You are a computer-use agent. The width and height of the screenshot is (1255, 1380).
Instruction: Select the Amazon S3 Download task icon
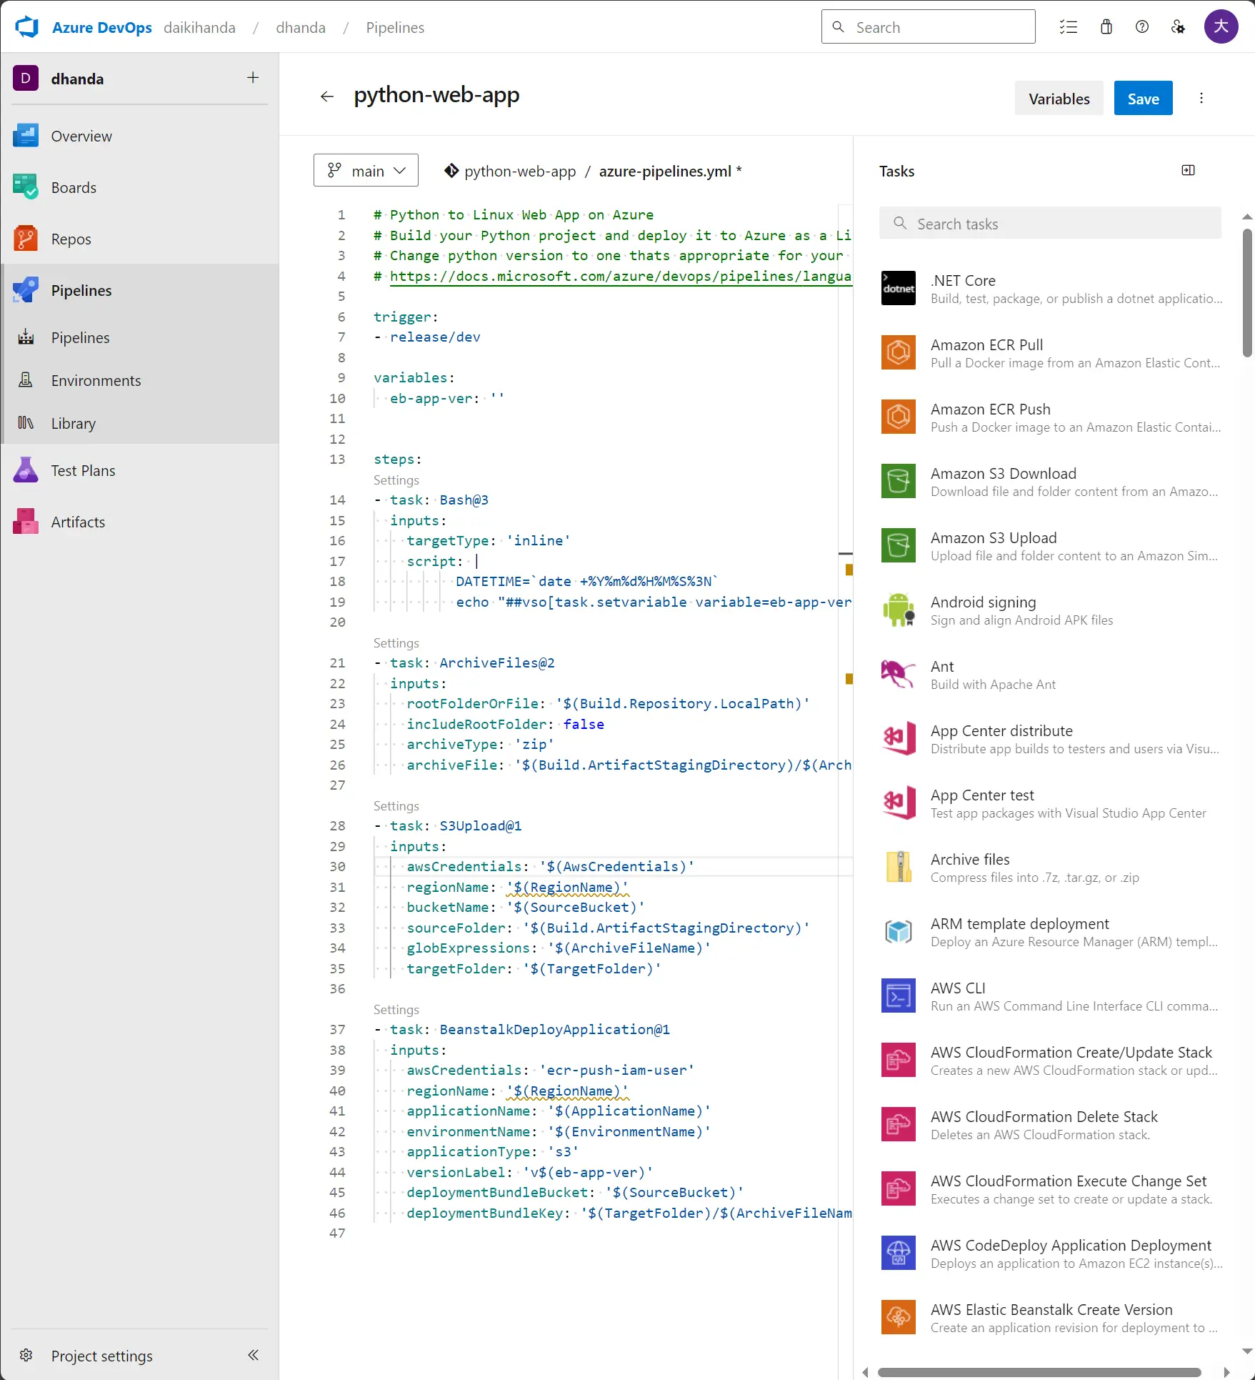point(899,481)
